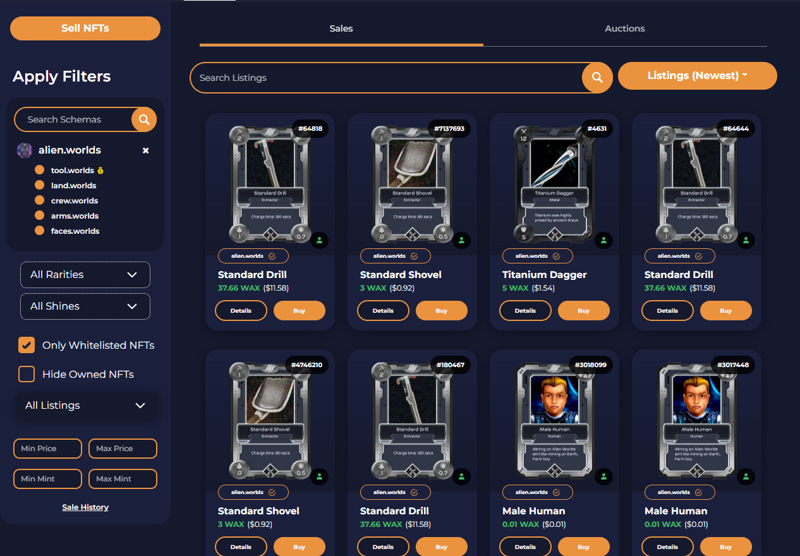Select the faces.worlds schema radio dot
Viewport: 800px width, 556px height.
[x=39, y=231]
